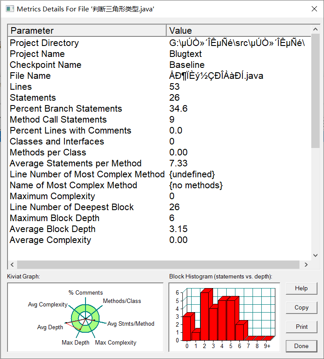Click the horizontal scrollbar thumb
Screen dimensions: 324x359
(x=158, y=265)
